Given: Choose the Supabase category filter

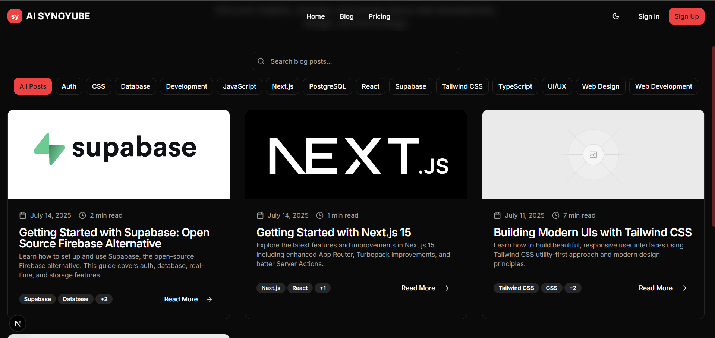Looking at the screenshot, I should (410, 86).
